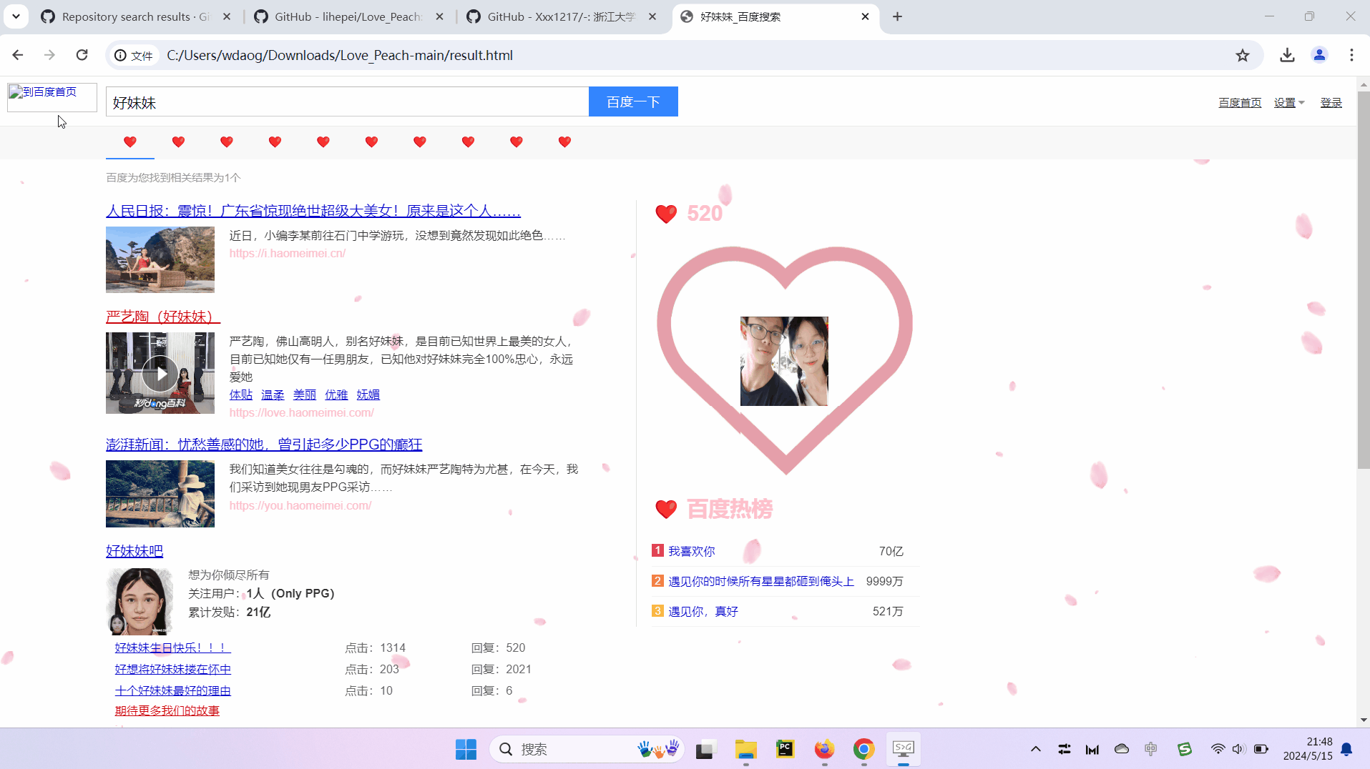The height and width of the screenshot is (769, 1370).
Task: Open the Chrome profile avatar icon
Action: click(1319, 55)
